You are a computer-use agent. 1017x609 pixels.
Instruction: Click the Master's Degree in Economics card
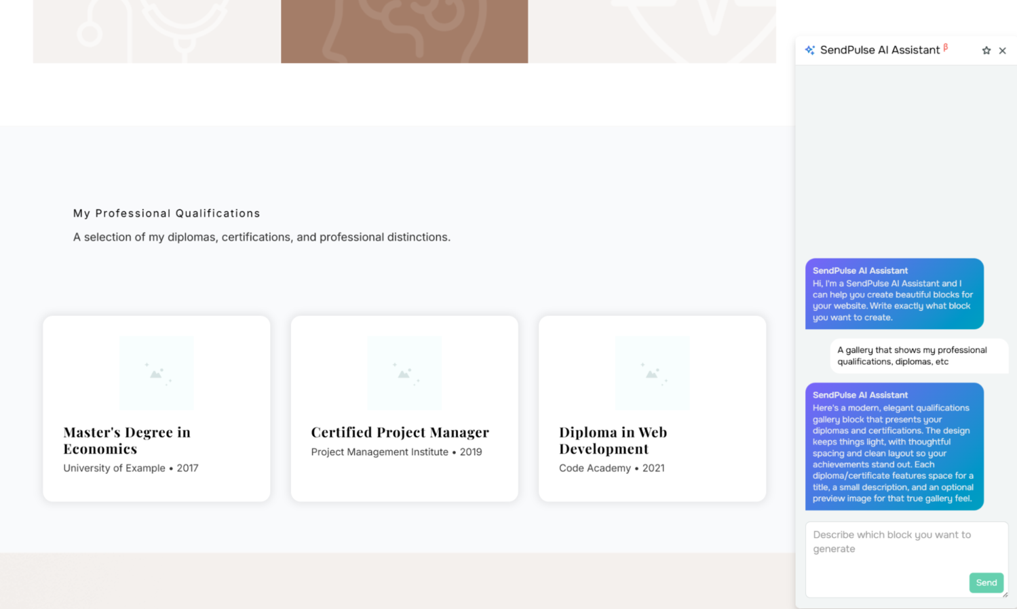pyautogui.click(x=156, y=408)
